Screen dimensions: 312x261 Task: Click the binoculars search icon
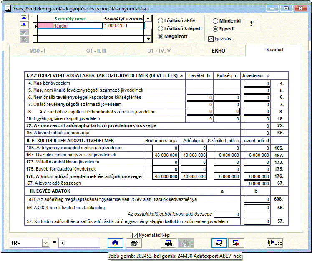click(169, 243)
